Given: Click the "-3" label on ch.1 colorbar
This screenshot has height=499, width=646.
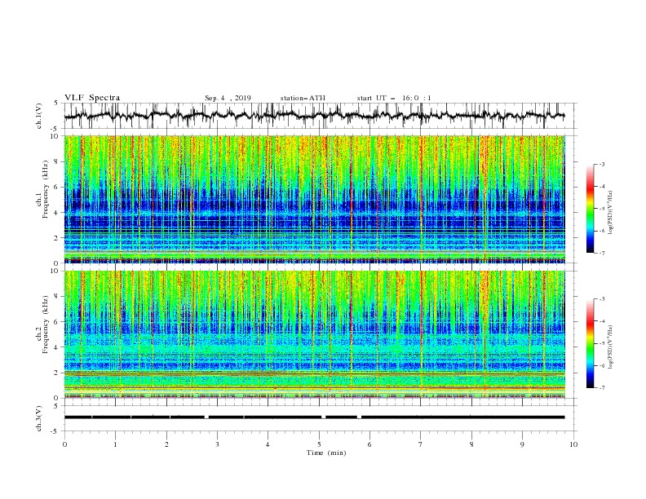Looking at the screenshot, I should point(601,164).
